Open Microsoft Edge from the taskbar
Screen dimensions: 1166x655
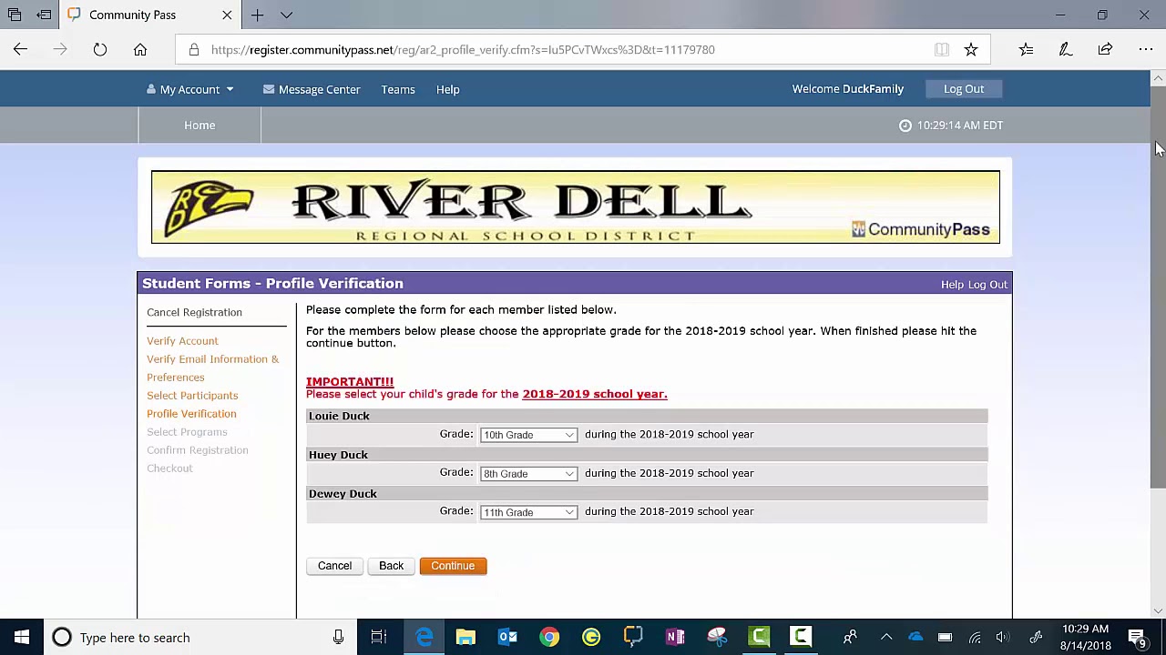click(x=424, y=638)
